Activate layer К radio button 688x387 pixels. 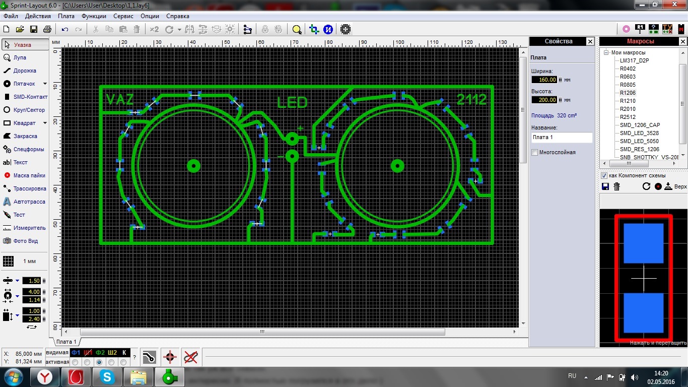(x=124, y=362)
